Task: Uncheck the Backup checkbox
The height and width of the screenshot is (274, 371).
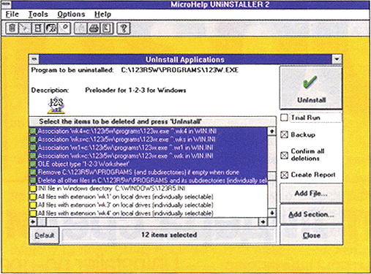Action: click(x=284, y=134)
